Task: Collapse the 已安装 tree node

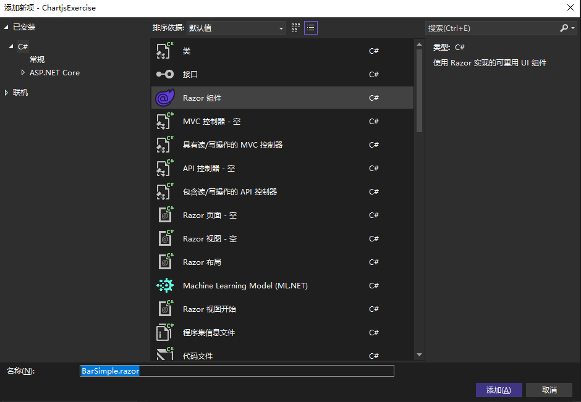Action: tap(6, 27)
